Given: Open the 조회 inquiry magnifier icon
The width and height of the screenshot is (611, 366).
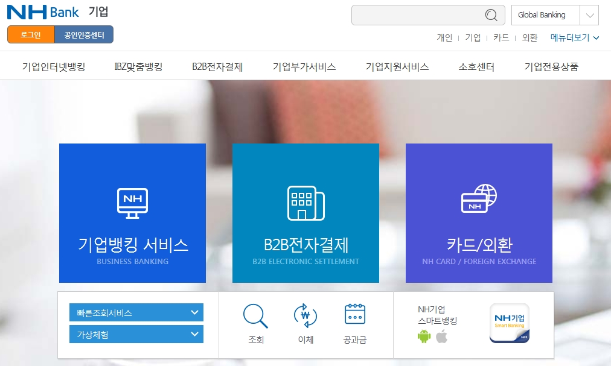Looking at the screenshot, I should pyautogui.click(x=255, y=316).
